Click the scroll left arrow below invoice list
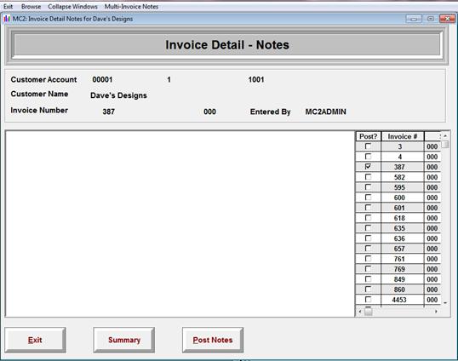The width and height of the screenshot is (458, 361). click(x=360, y=312)
